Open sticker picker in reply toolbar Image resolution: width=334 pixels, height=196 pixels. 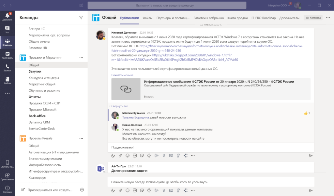coord(142,156)
